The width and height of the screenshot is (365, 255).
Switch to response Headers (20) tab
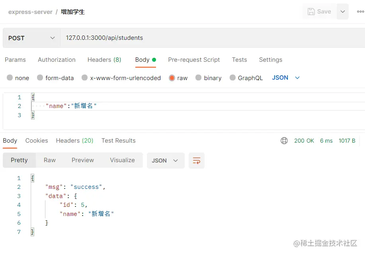tap(74, 141)
